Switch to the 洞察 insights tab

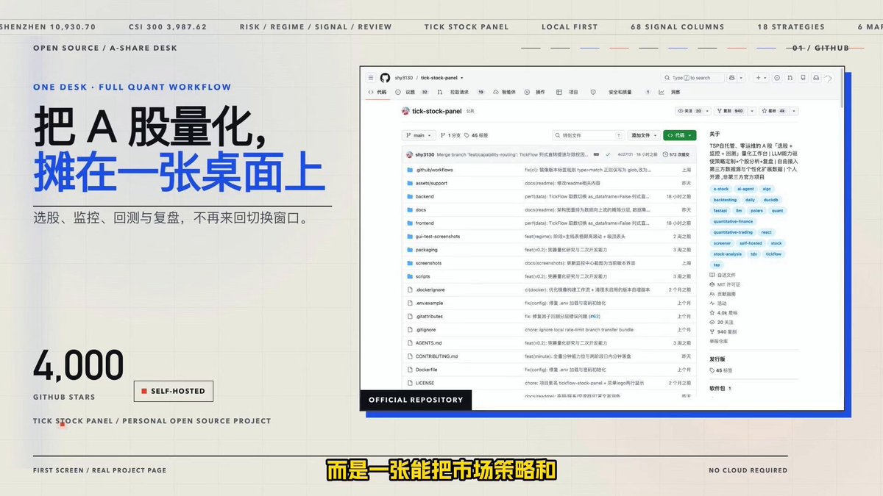(x=670, y=92)
